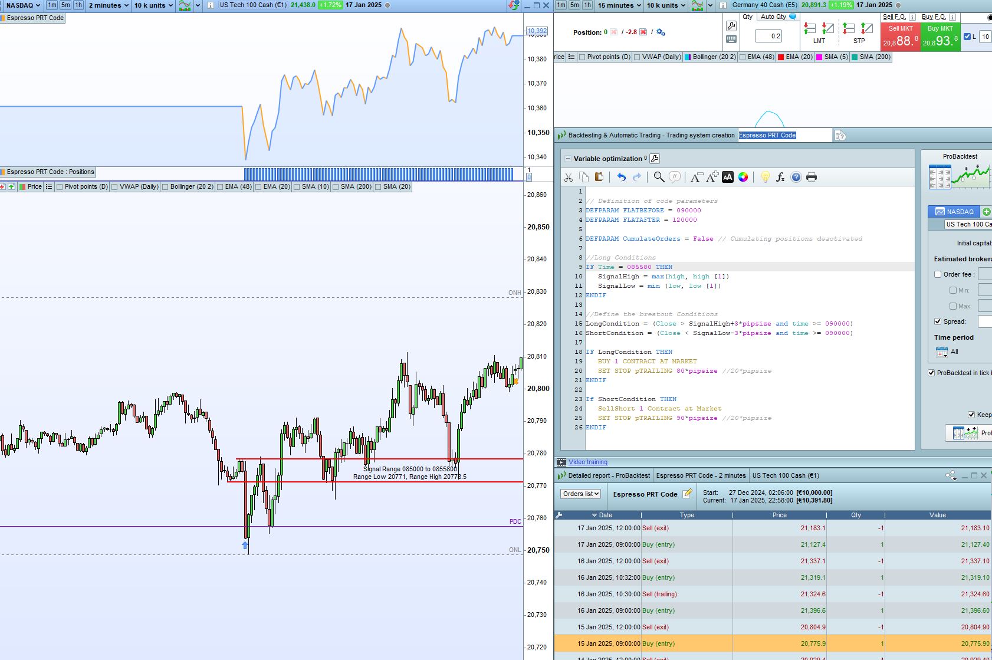This screenshot has height=660, width=992.
Task: Open the trading system help document icon
Action: 840,136
